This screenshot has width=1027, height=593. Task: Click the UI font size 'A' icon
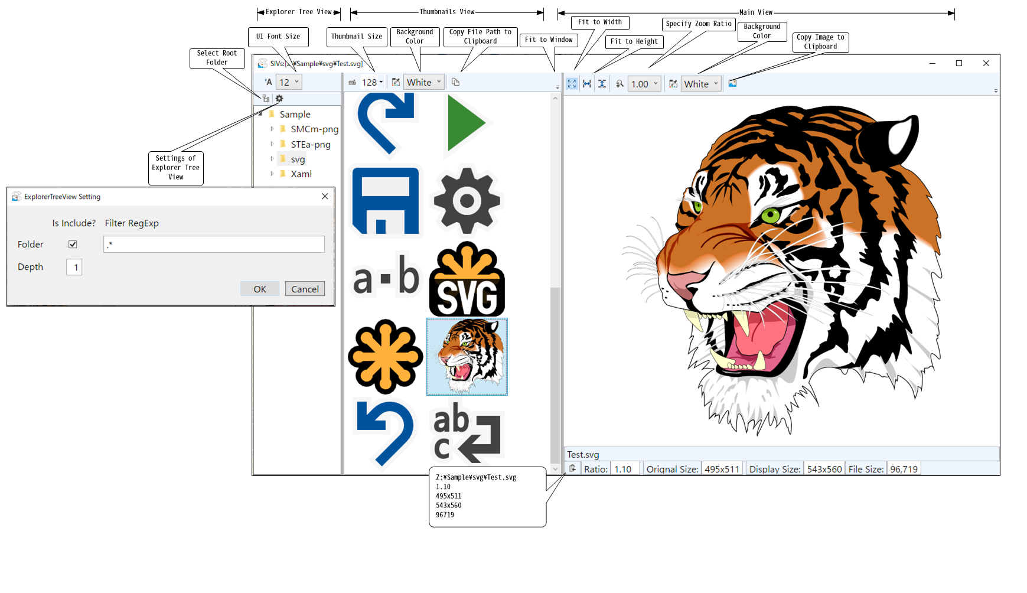(268, 82)
